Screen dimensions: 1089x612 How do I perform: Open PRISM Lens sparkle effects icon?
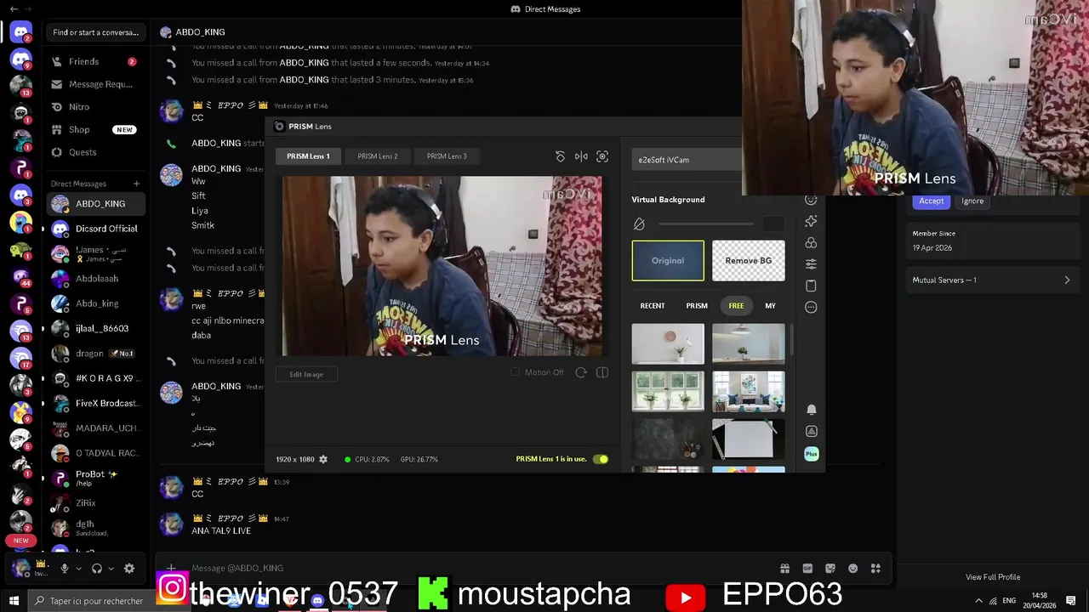point(811,221)
